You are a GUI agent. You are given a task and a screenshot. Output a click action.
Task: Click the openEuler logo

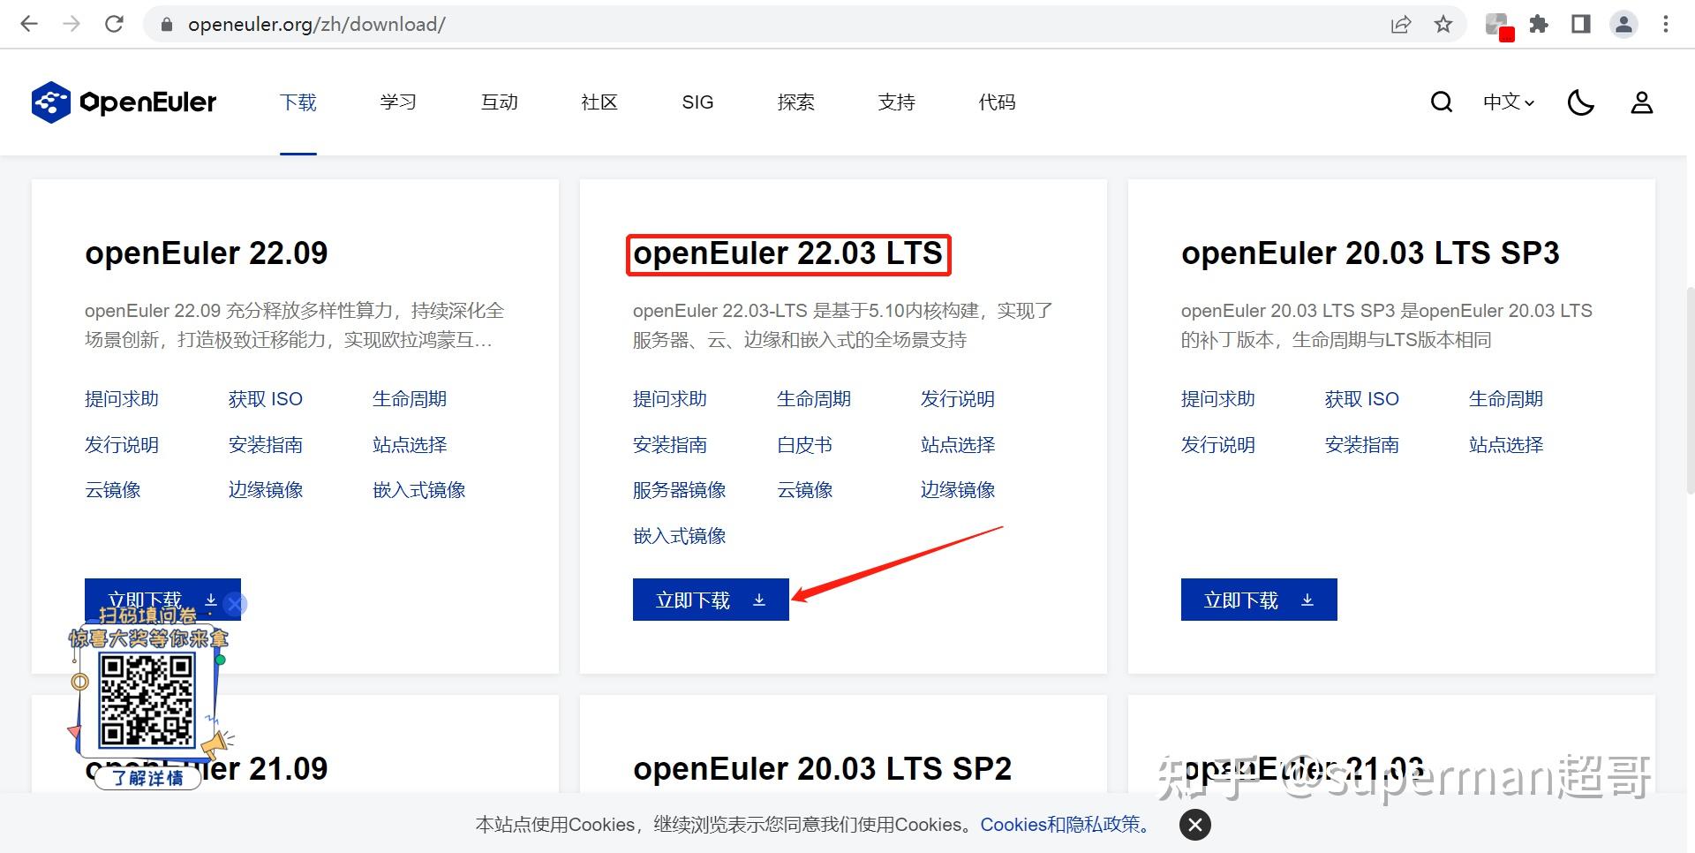[123, 102]
